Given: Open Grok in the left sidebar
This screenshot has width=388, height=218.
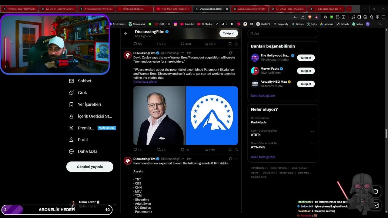Looking at the screenshot, I should pos(78,93).
